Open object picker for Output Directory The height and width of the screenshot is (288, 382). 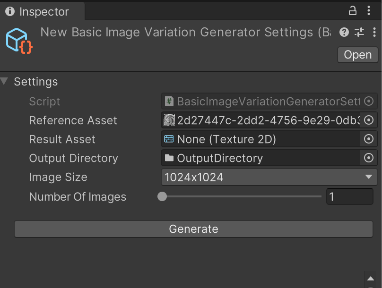click(x=369, y=158)
